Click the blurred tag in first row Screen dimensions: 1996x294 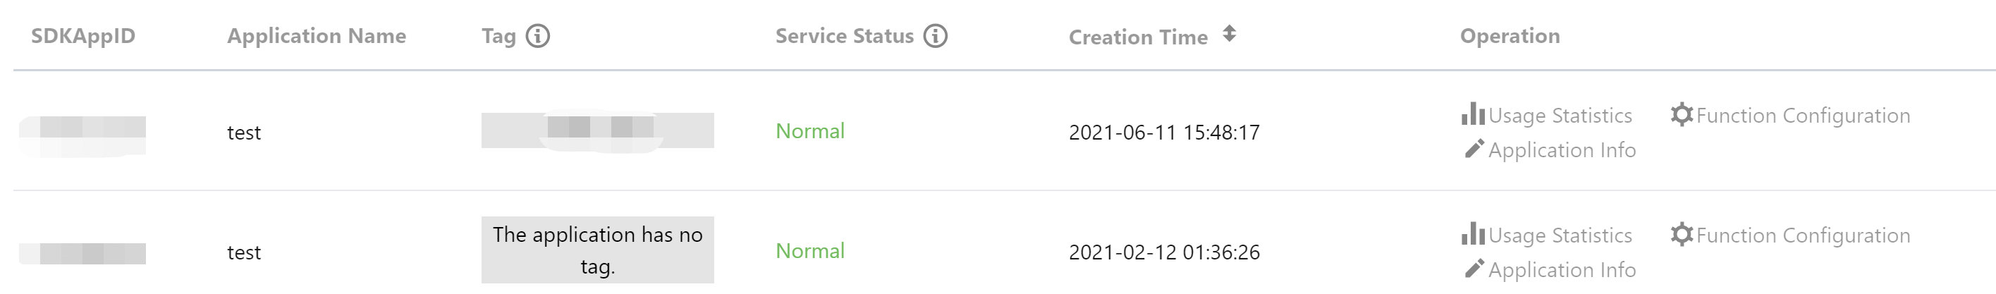597,130
